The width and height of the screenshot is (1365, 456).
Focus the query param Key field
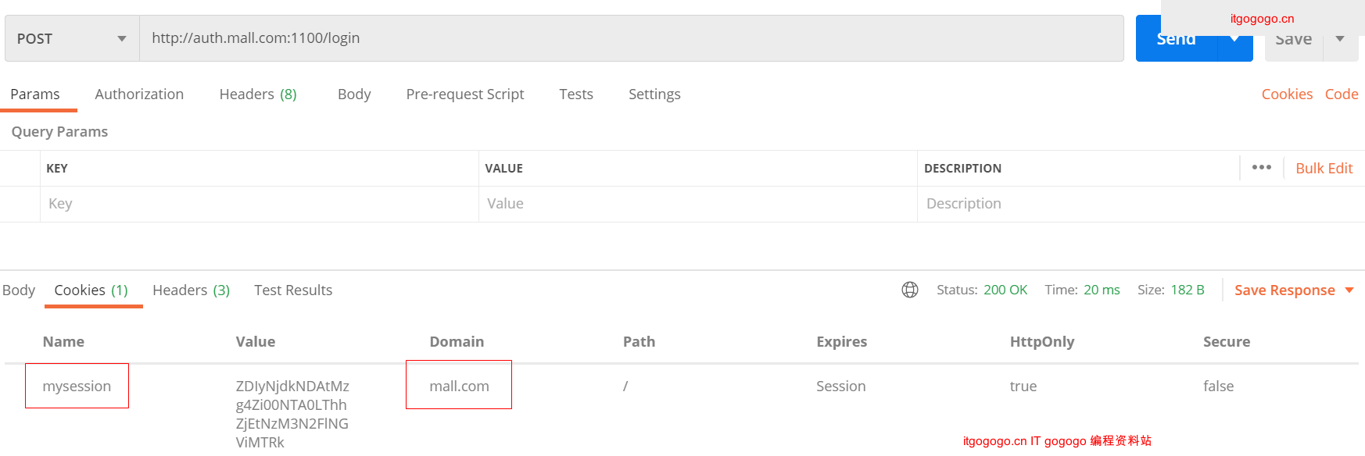tap(258, 204)
